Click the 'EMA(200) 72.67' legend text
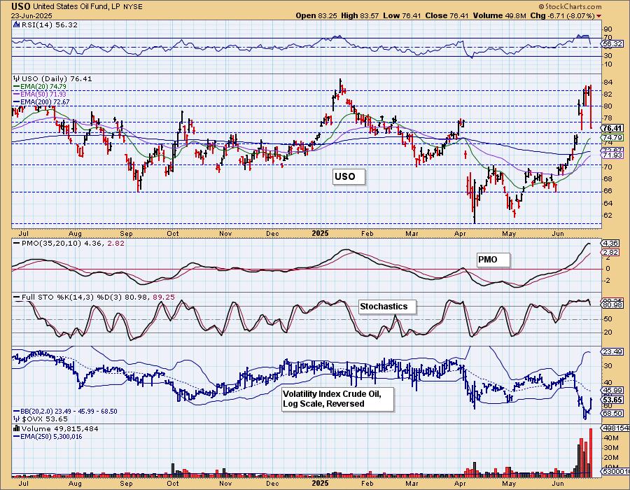This screenshot has width=630, height=490. 45,102
